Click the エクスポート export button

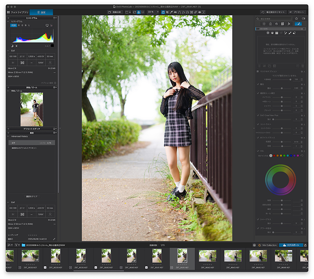pos(291,245)
